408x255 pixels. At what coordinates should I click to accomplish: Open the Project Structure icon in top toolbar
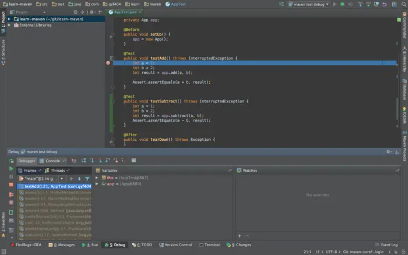pyautogui.click(x=394, y=4)
